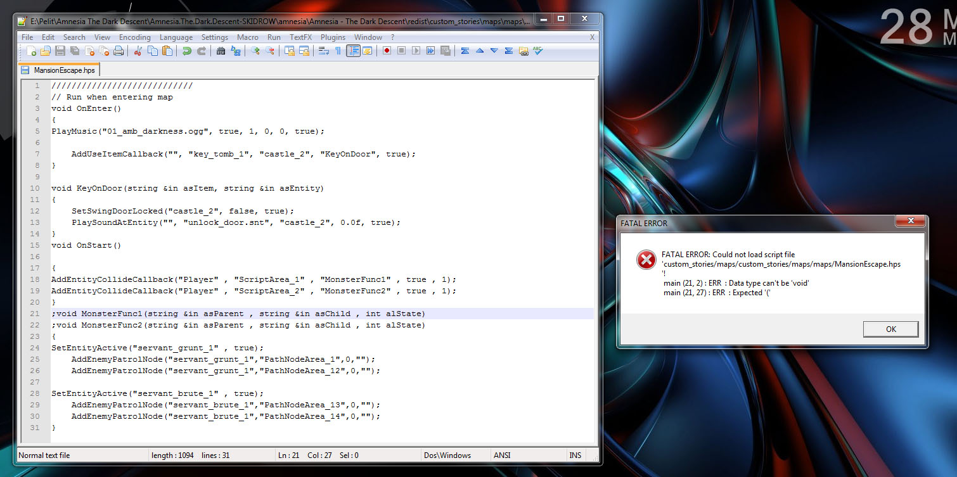Click the New file toolbar icon
Viewport: 957px width, 477px height.
31,51
